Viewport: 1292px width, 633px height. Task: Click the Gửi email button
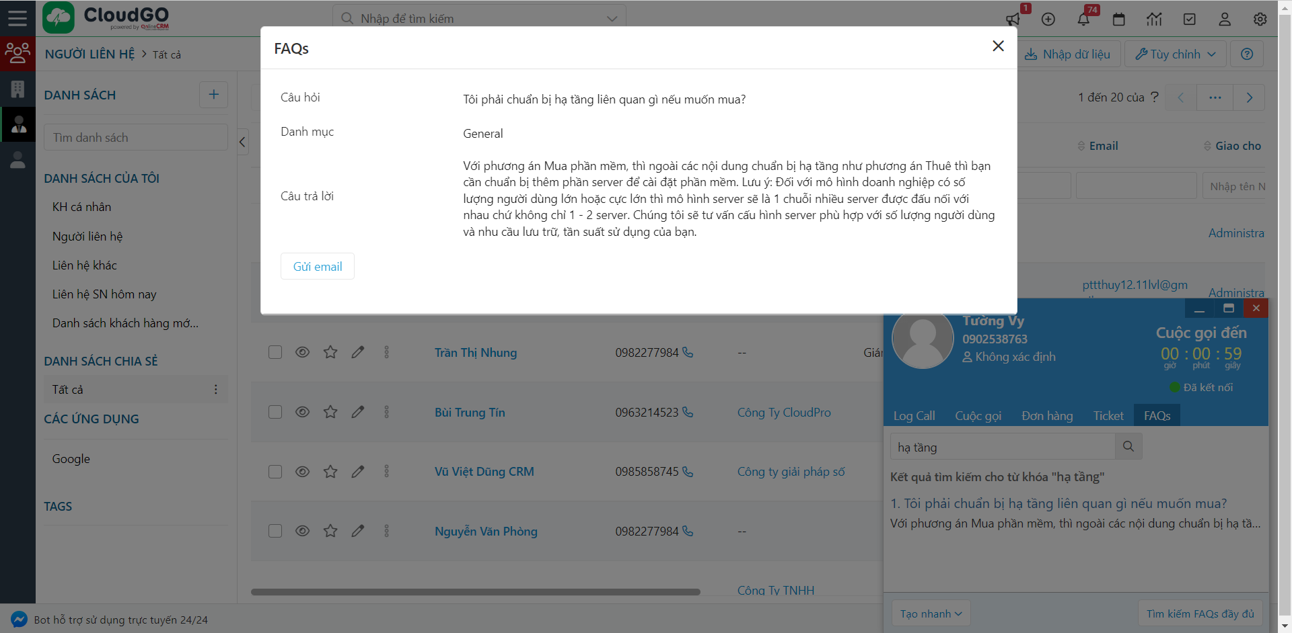[318, 267]
